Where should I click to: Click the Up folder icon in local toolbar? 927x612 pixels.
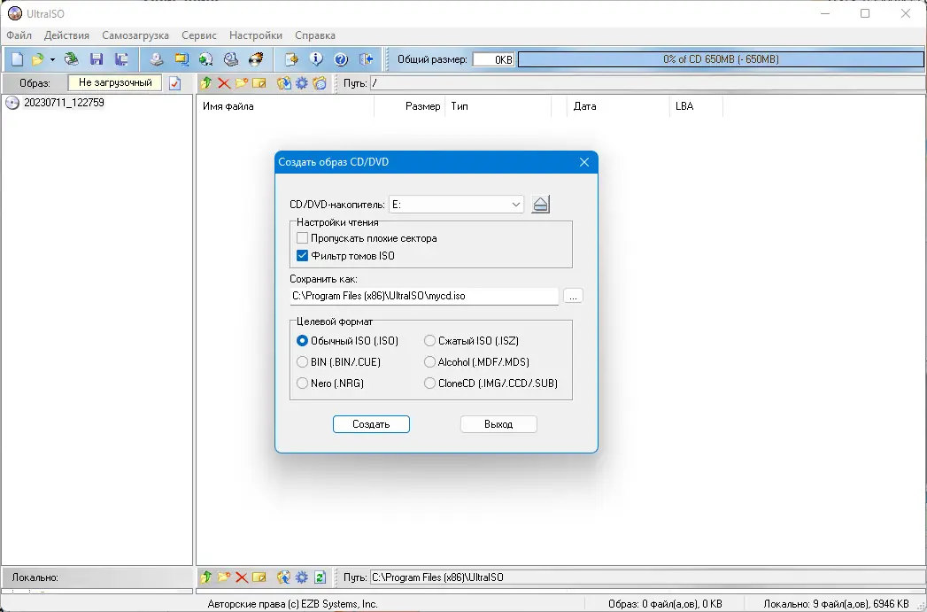tap(205, 577)
